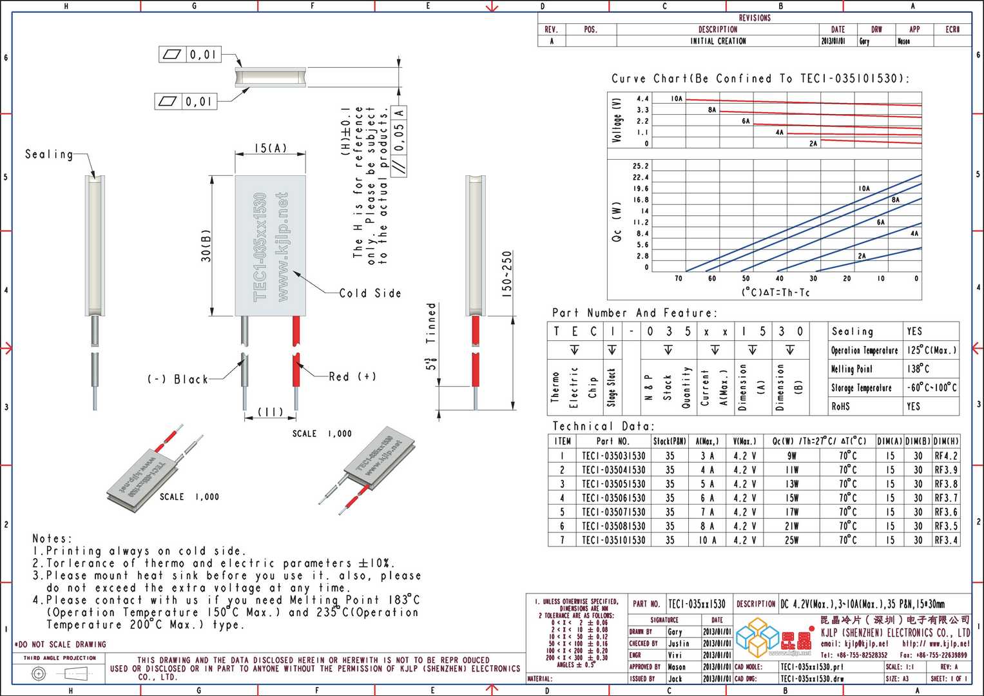Click the (°C)ΔT=Th-Tc axis label
Image resolution: width=984 pixels, height=696 pixels.
[x=775, y=292]
